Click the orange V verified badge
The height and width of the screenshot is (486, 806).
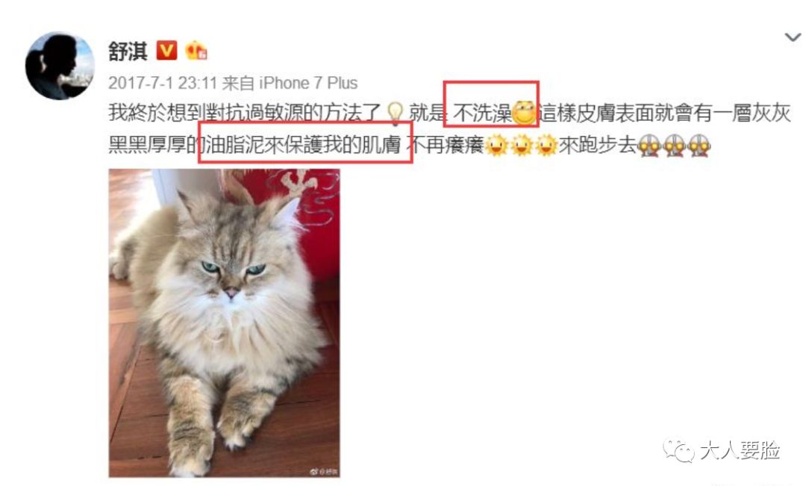click(x=166, y=51)
